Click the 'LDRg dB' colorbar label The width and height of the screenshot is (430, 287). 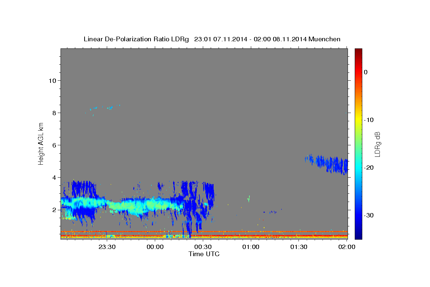point(377,144)
